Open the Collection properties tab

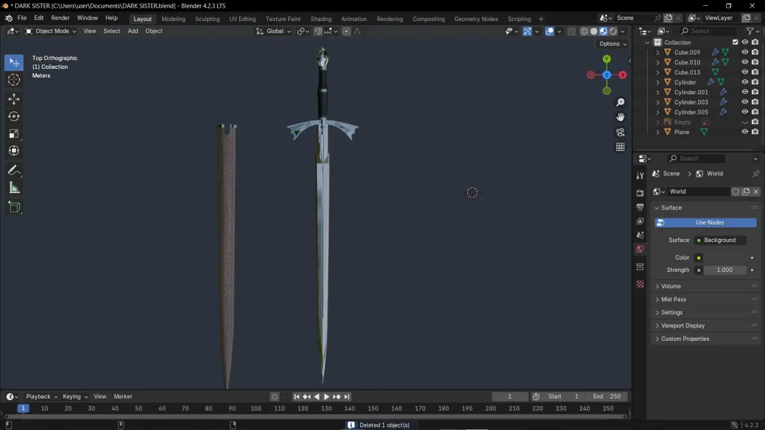point(640,267)
